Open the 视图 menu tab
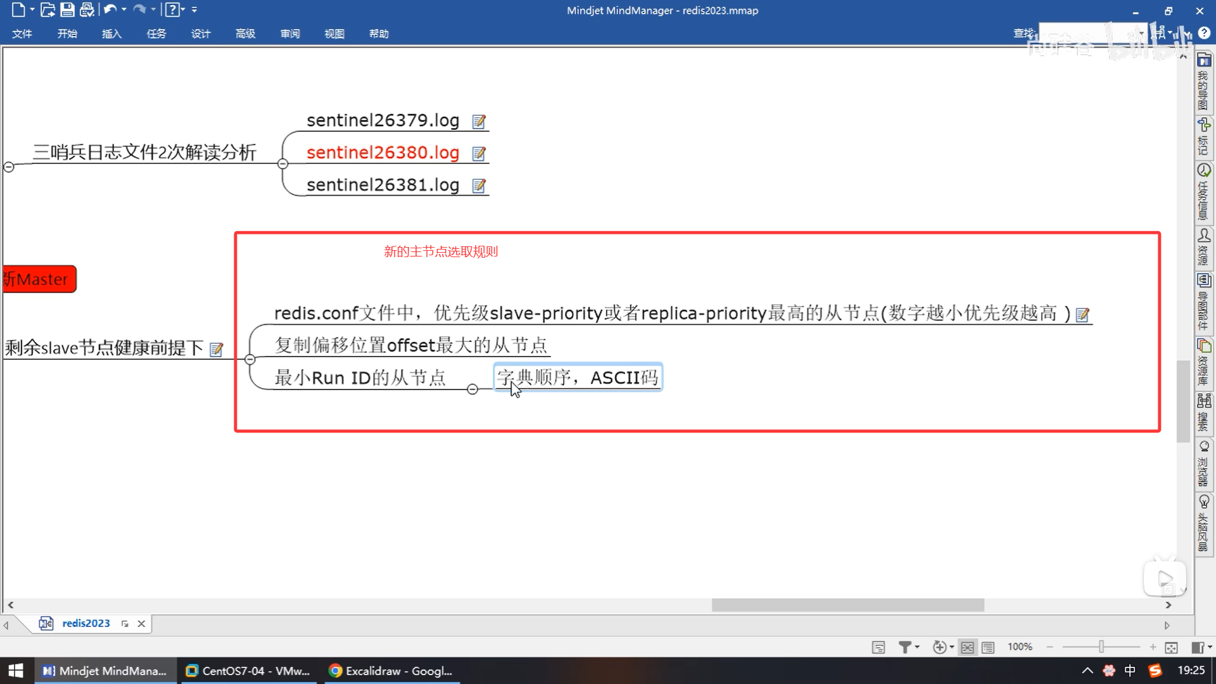 click(x=334, y=34)
